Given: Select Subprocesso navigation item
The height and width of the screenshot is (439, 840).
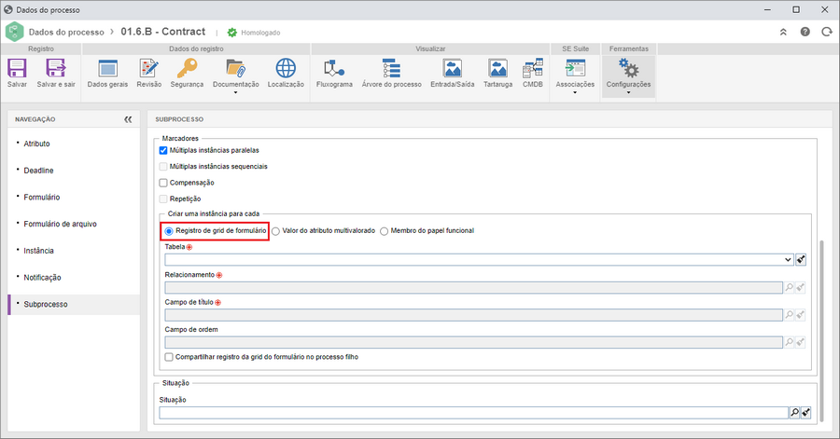Looking at the screenshot, I should coord(74,304).
